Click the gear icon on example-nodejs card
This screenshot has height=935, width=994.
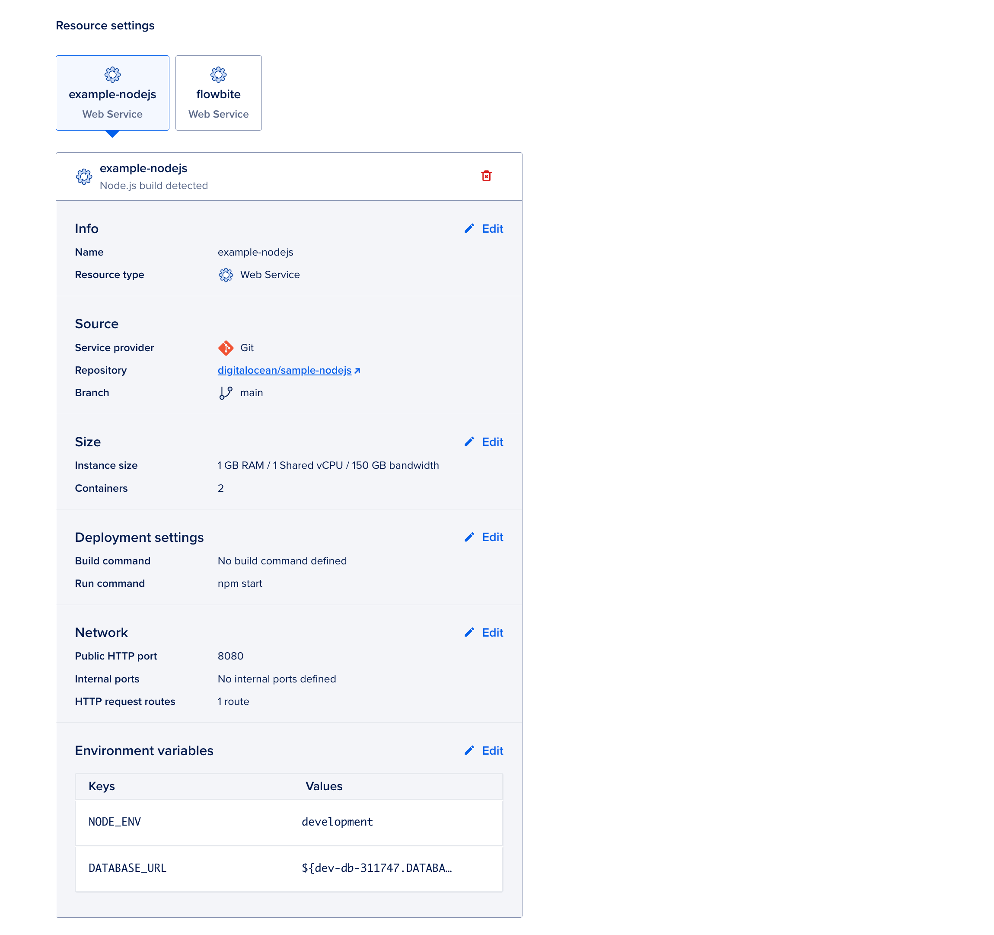(112, 74)
